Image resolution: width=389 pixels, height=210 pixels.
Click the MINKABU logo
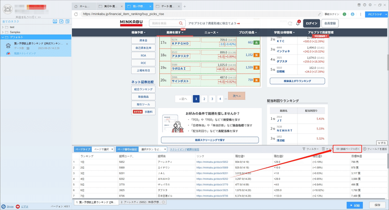tap(131, 23)
